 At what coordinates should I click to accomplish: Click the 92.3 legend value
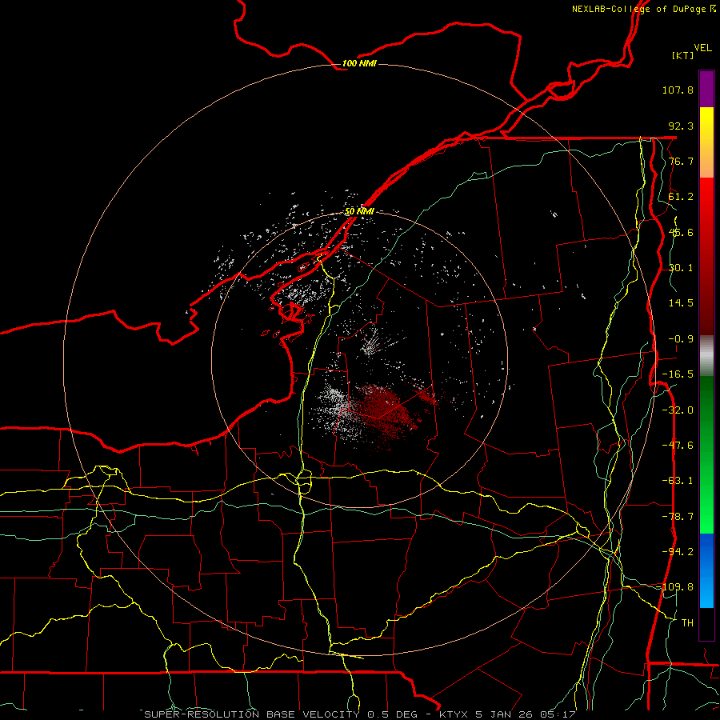(x=681, y=126)
